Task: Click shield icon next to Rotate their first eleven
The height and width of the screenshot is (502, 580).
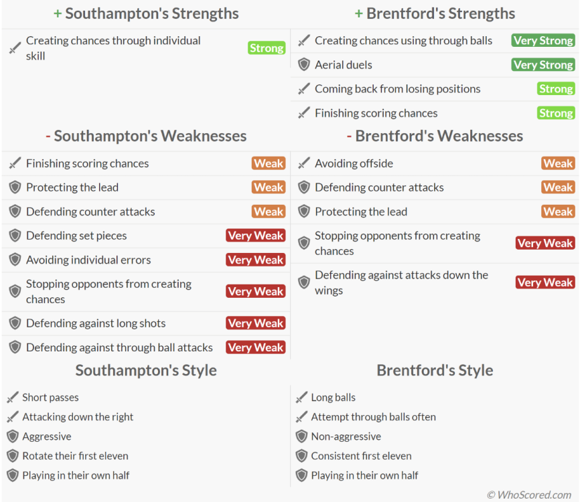Action: point(12,456)
